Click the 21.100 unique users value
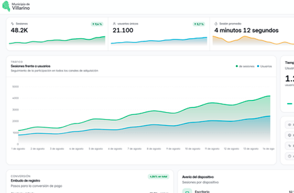 [x=123, y=30]
